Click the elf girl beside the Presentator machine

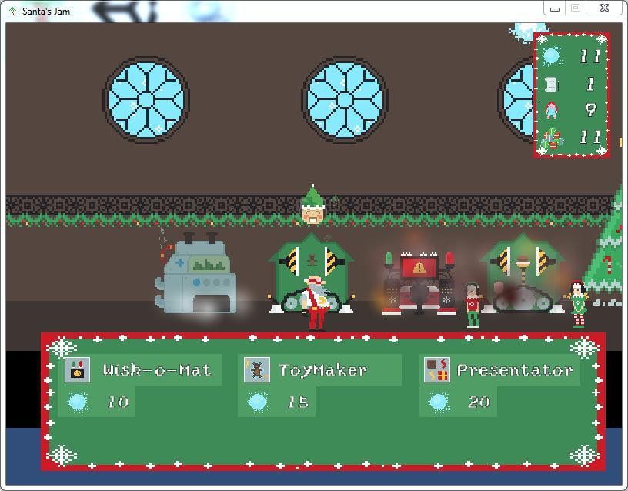(x=577, y=300)
